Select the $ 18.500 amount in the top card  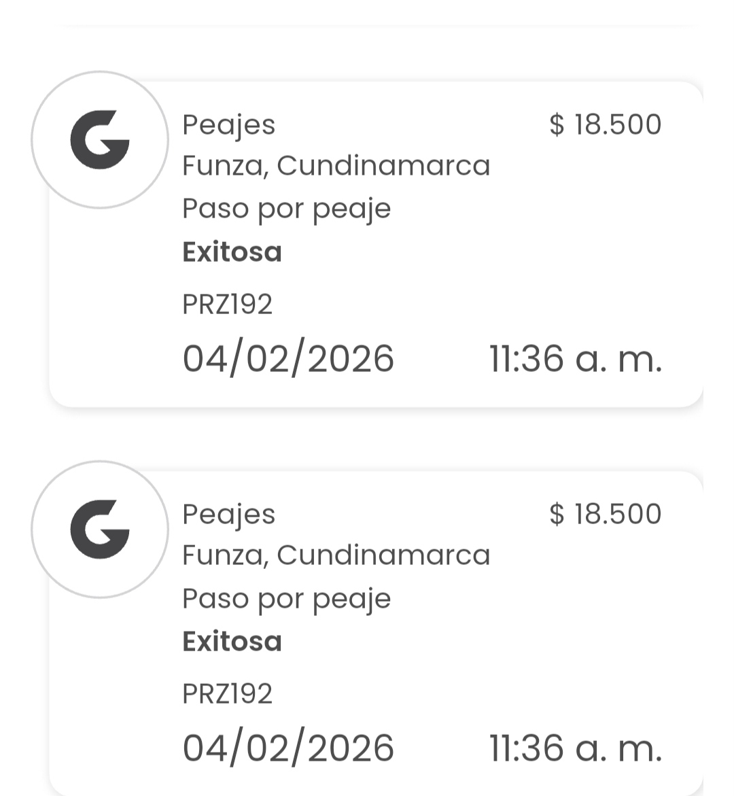605,124
